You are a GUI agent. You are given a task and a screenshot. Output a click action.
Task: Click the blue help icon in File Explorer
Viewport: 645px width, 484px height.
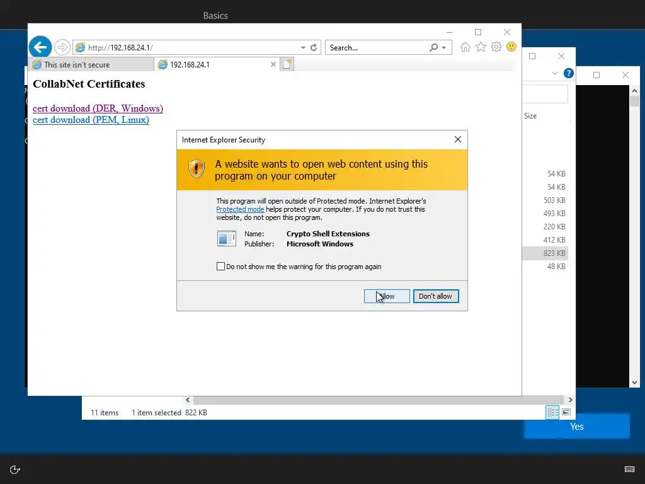point(569,73)
